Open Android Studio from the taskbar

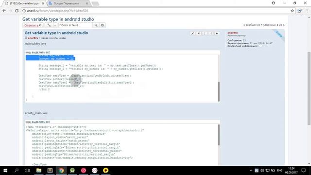coord(72,171)
